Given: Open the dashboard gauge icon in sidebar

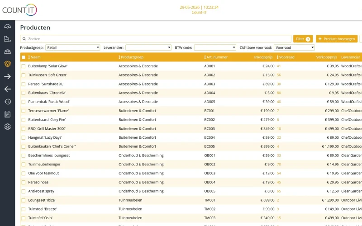Looking at the screenshot, I should [x=7, y=26].
